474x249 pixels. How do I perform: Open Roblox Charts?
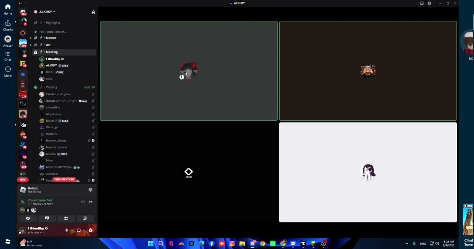8,26
